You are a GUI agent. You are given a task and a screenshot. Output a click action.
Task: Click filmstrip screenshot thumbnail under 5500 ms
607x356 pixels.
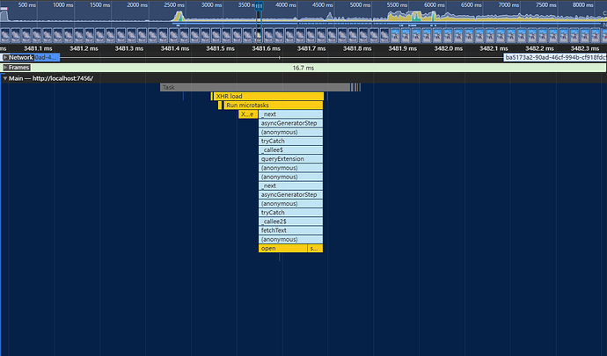click(395, 35)
